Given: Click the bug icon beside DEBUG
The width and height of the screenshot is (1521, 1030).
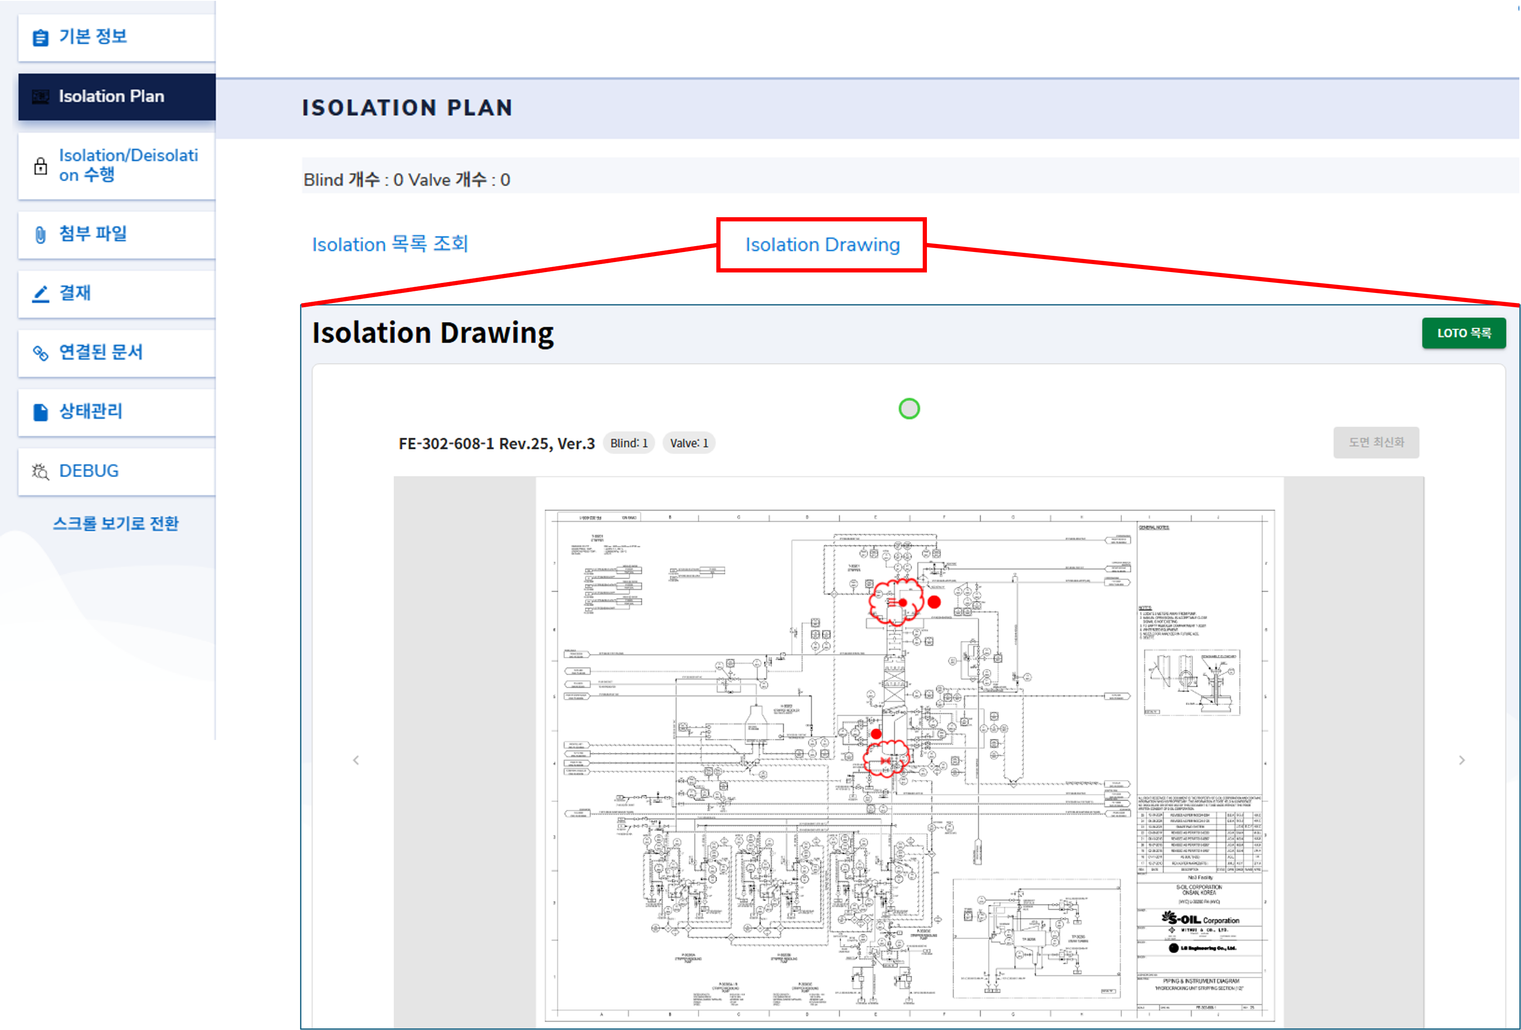Looking at the screenshot, I should tap(41, 471).
